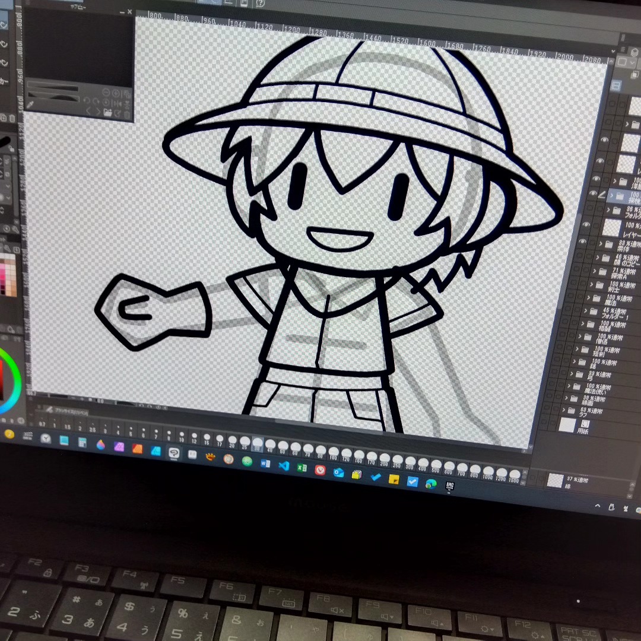Click the Sub View trash icon

127,115
